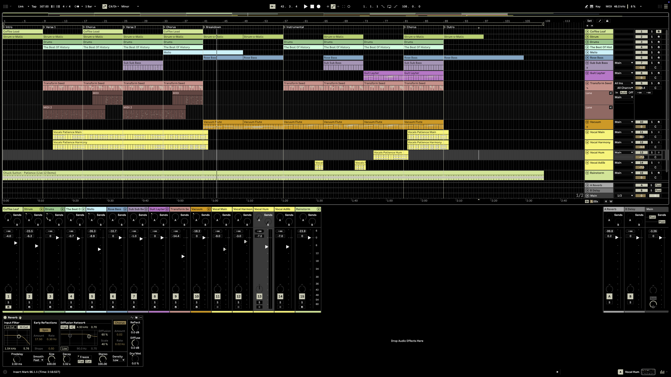Toggle the Automation Arm icon
671x377 pixels.
point(333,7)
